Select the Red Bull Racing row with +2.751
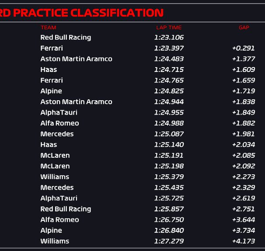This screenshot has width=265, height=251. [x=132, y=209]
